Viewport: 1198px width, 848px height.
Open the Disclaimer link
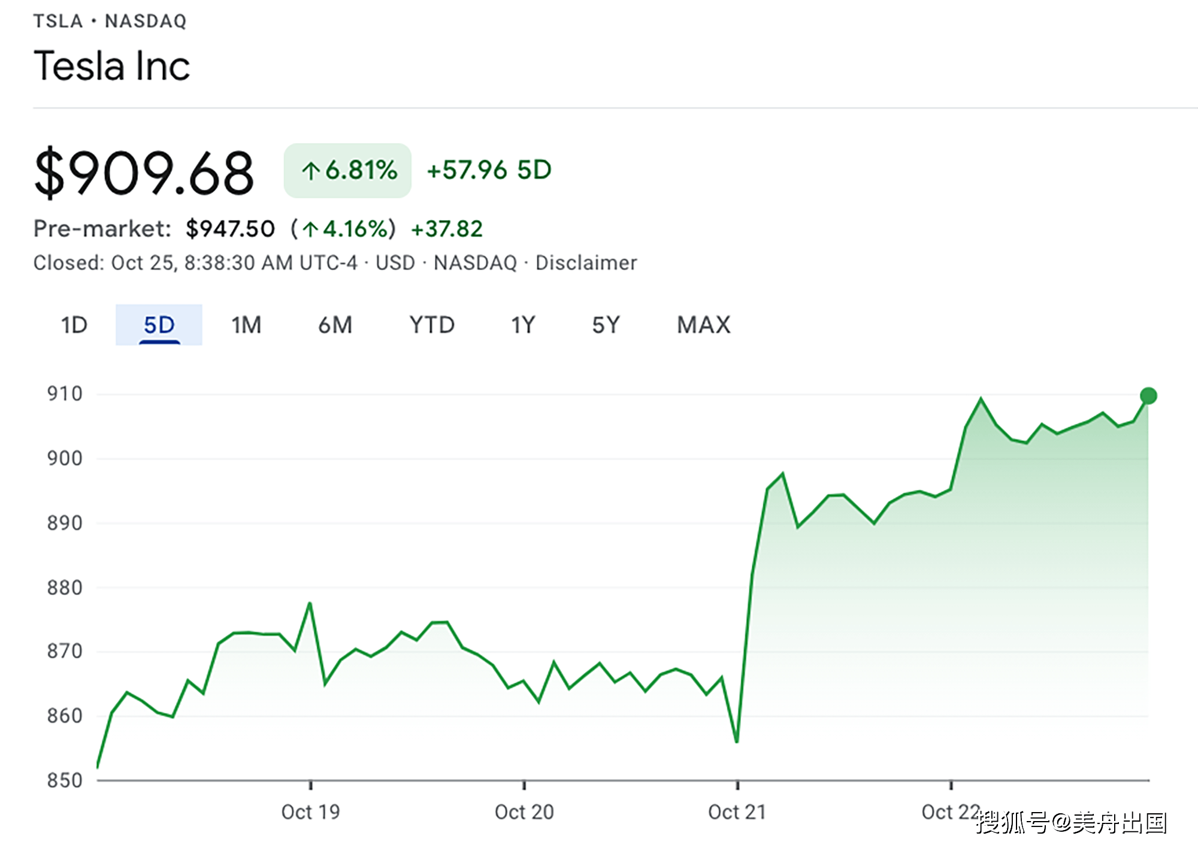[586, 263]
